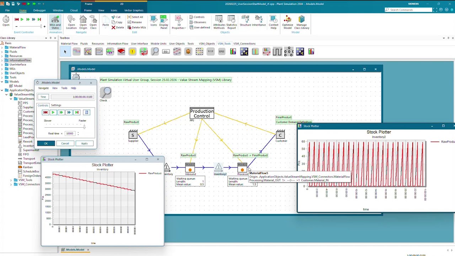
Task: Expand the MaterialFlow folder
Action: click(x=2, y=47)
